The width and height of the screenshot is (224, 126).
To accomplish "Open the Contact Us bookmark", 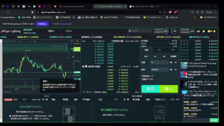I will [x=172, y=17].
